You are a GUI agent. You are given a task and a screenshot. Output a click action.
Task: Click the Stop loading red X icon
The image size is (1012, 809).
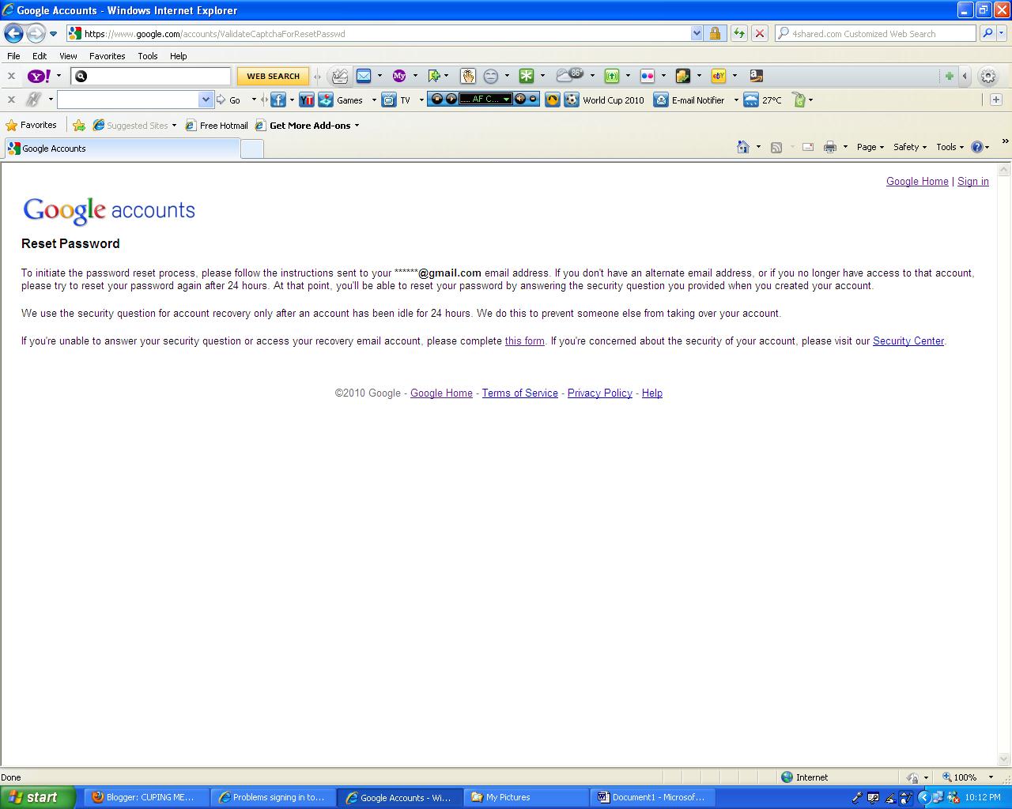(x=759, y=33)
